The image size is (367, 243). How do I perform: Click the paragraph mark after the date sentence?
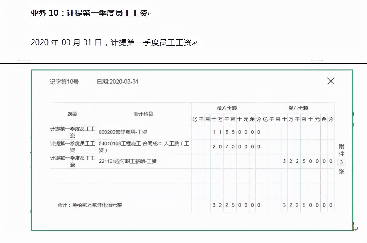(x=195, y=42)
